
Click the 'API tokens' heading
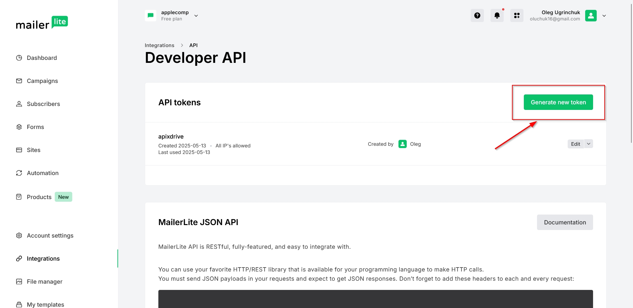pos(179,103)
